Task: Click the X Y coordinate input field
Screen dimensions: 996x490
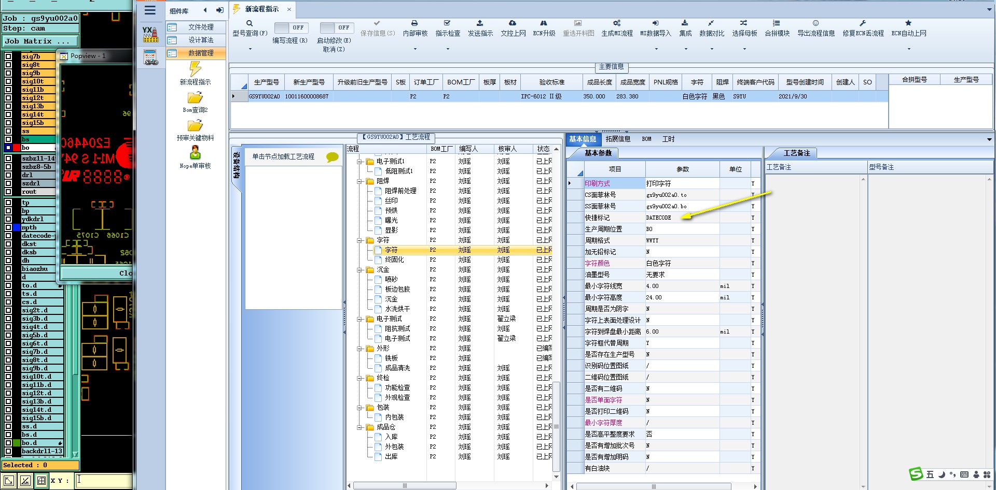Action: (104, 481)
